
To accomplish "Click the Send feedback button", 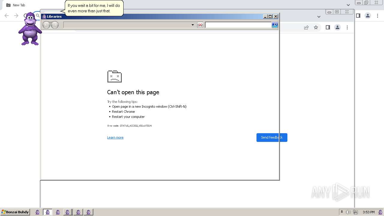I will click(x=272, y=137).
